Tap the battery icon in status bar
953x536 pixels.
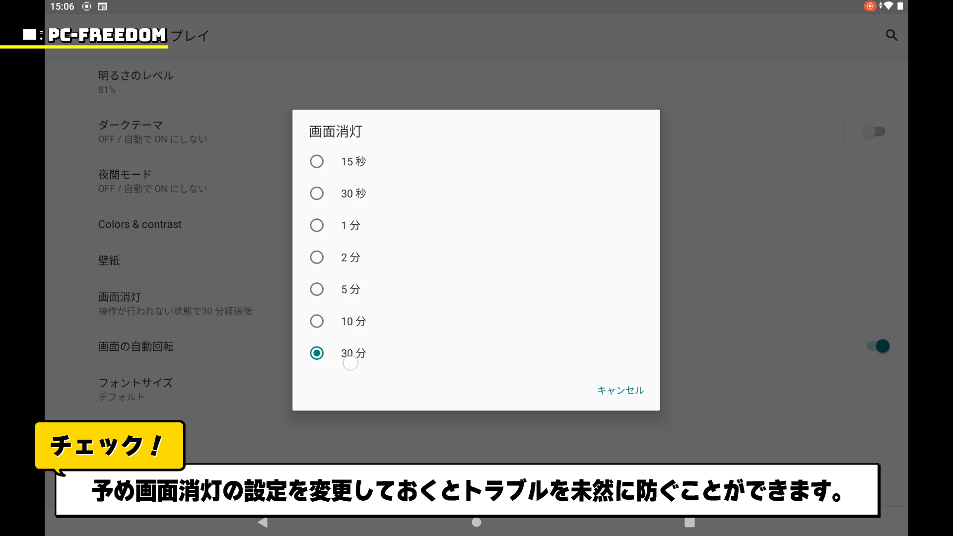coord(900,6)
